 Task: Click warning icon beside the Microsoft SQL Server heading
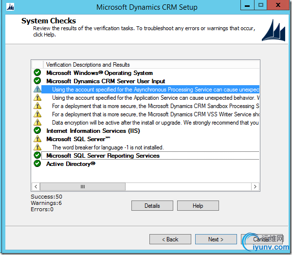37,139
